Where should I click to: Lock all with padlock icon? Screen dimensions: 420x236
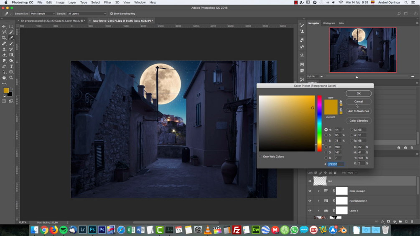pyautogui.click(x=335, y=173)
